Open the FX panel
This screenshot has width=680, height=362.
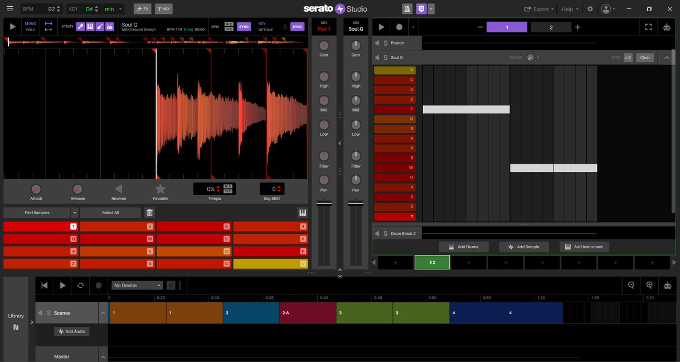coord(143,9)
